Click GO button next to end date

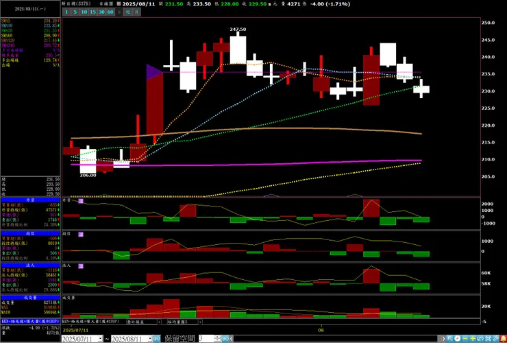point(156,339)
